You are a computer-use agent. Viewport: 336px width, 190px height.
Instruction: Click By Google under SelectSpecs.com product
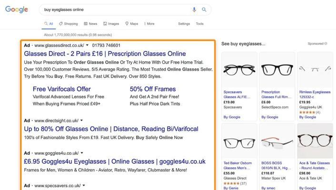(x=269, y=117)
